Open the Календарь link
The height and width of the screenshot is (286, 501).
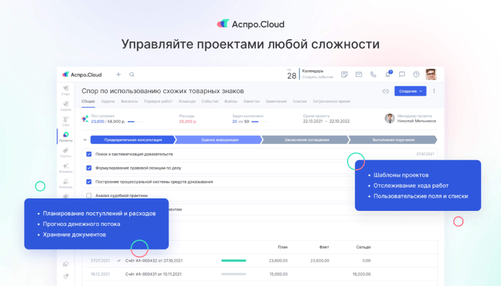312,71
